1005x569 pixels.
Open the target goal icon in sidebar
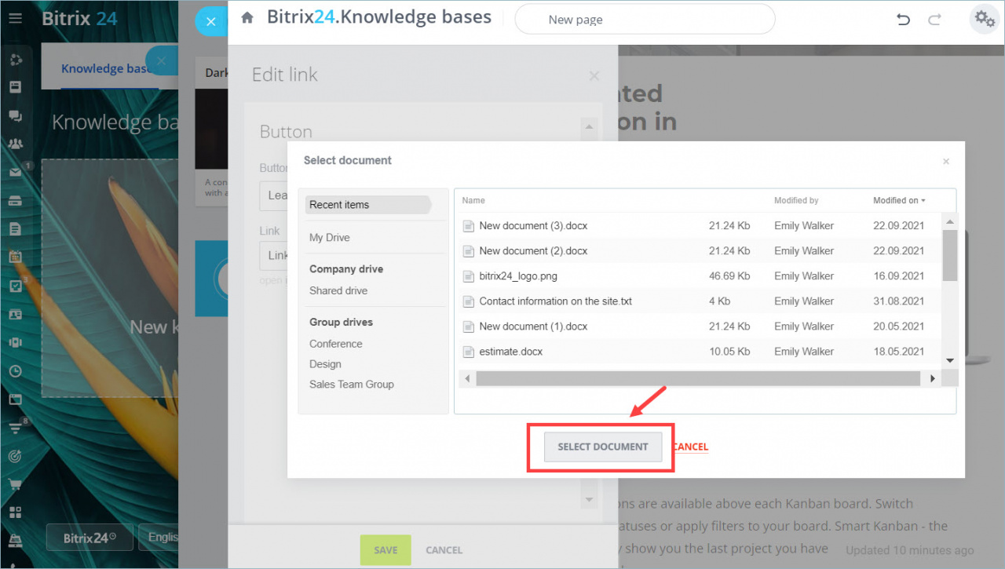click(x=15, y=456)
